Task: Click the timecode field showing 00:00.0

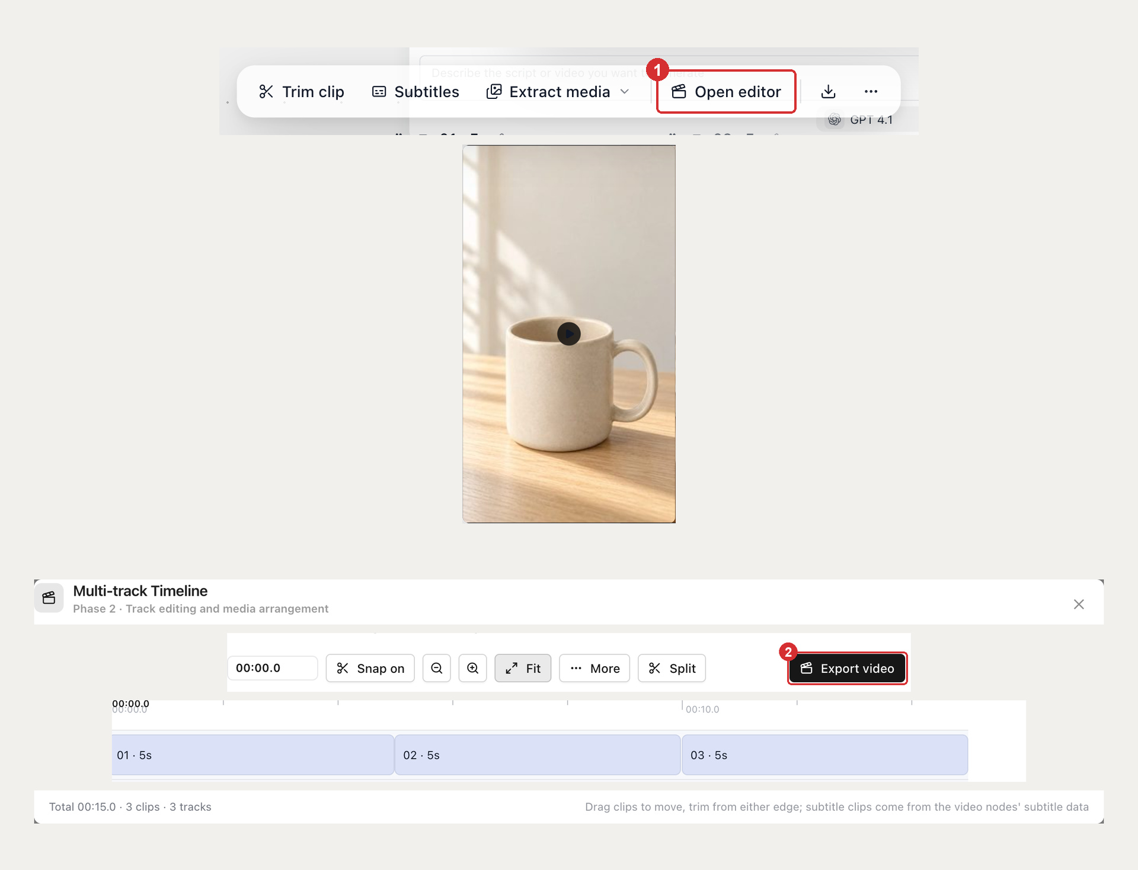Action: coord(273,668)
